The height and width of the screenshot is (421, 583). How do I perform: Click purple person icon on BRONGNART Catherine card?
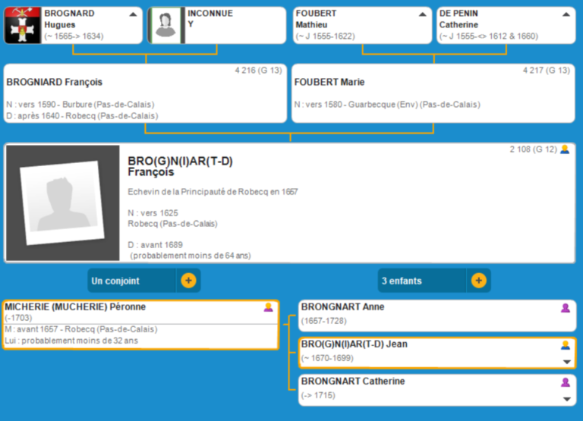tap(565, 382)
